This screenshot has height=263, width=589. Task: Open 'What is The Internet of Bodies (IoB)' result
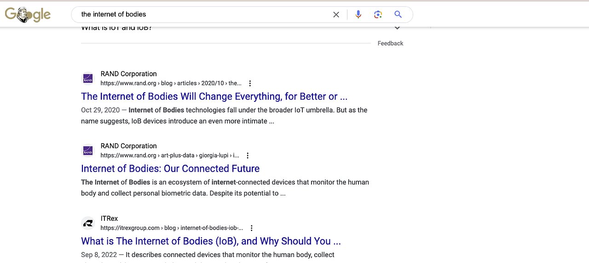tap(211, 241)
